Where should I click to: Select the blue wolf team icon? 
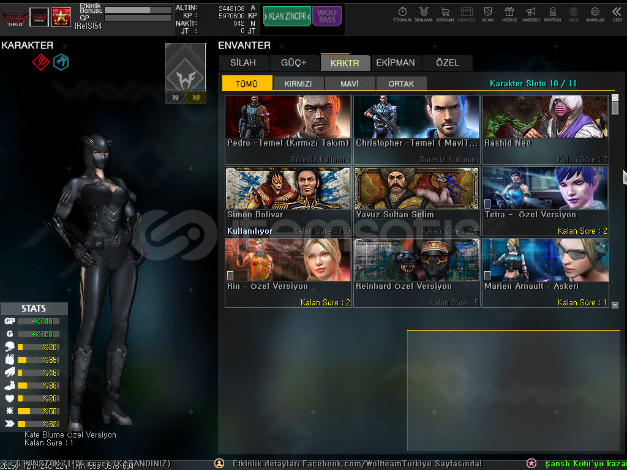click(61, 62)
